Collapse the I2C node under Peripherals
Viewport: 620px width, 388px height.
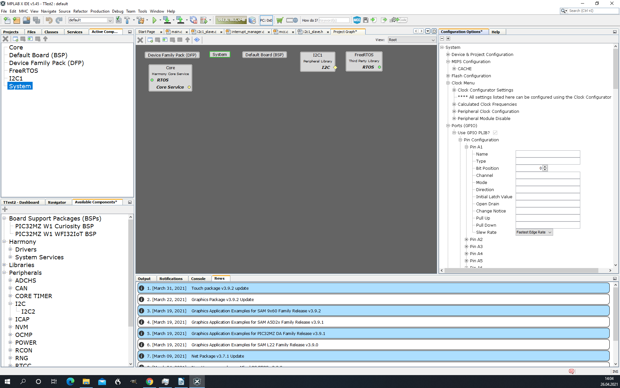pos(10,304)
